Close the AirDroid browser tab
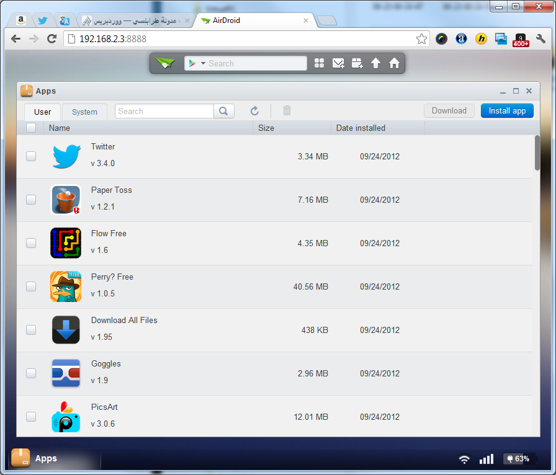This screenshot has height=475, width=556. pyautogui.click(x=306, y=20)
